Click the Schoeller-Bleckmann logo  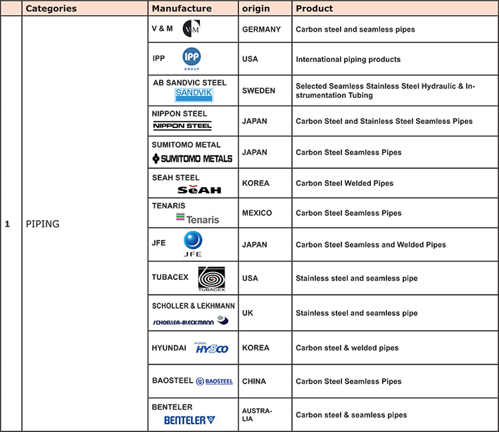coord(190,321)
